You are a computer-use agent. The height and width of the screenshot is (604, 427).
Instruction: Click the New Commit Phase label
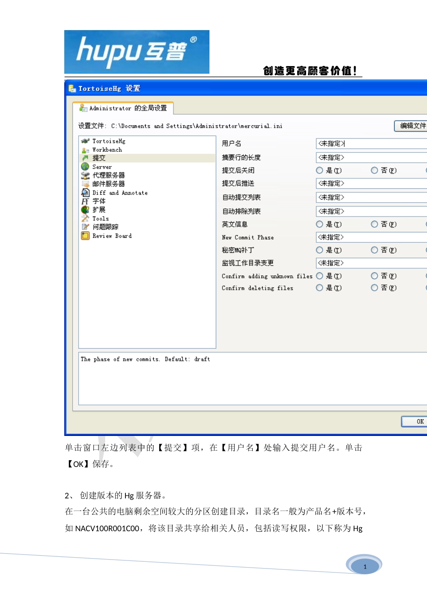[248, 237]
